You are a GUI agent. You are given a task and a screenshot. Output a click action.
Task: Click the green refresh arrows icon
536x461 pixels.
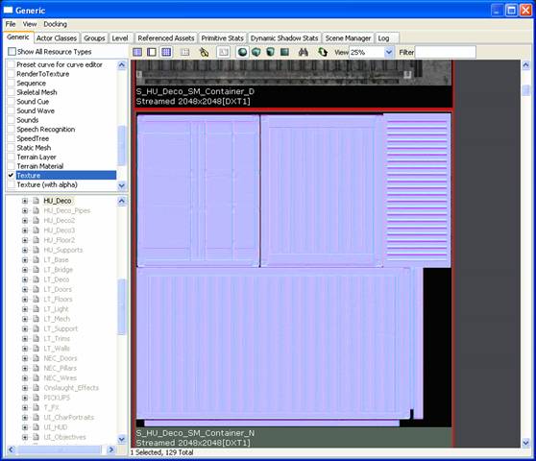pyautogui.click(x=323, y=52)
